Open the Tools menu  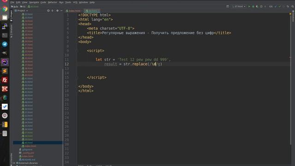pyautogui.click(x=68, y=2)
